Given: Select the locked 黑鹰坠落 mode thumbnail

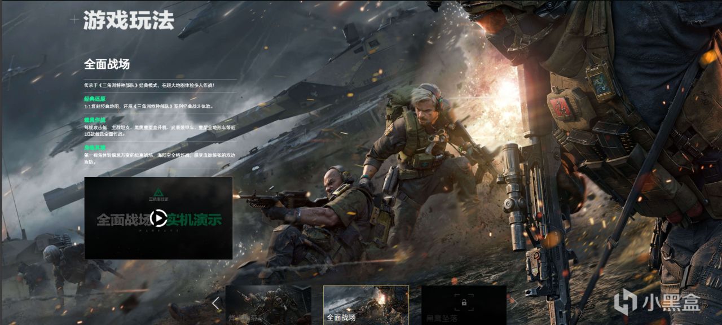Looking at the screenshot, I should tap(464, 305).
